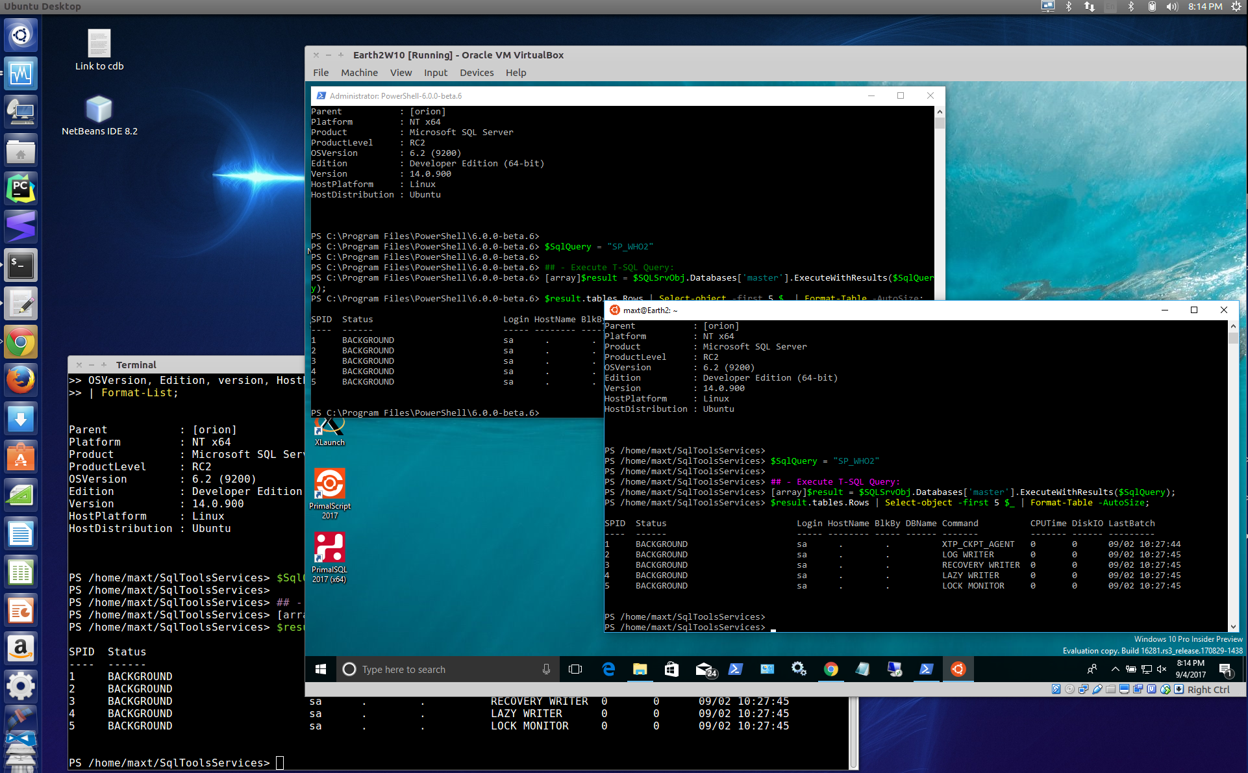Viewport: 1248px width, 773px height.
Task: Open the Files home folder launcher icon
Action: tap(21, 151)
